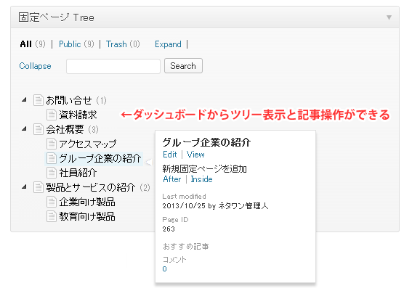Show All pages filter
The image size is (412, 291).
click(25, 44)
